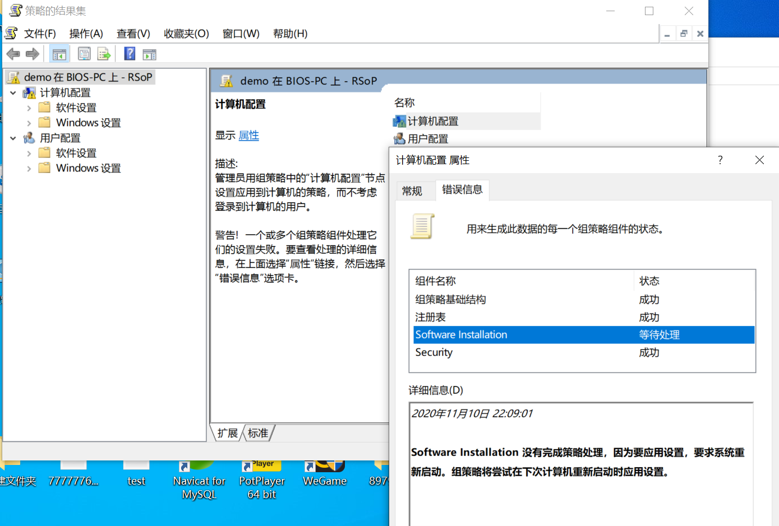This screenshot has height=526, width=779.
Task: Open the 操作(A) menu
Action: point(86,34)
